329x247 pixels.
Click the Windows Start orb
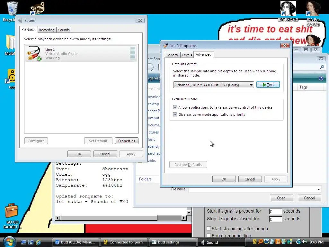(9, 242)
